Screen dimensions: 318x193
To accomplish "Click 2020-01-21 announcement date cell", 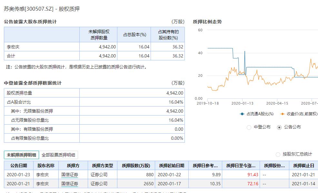I will click(x=18, y=184).
